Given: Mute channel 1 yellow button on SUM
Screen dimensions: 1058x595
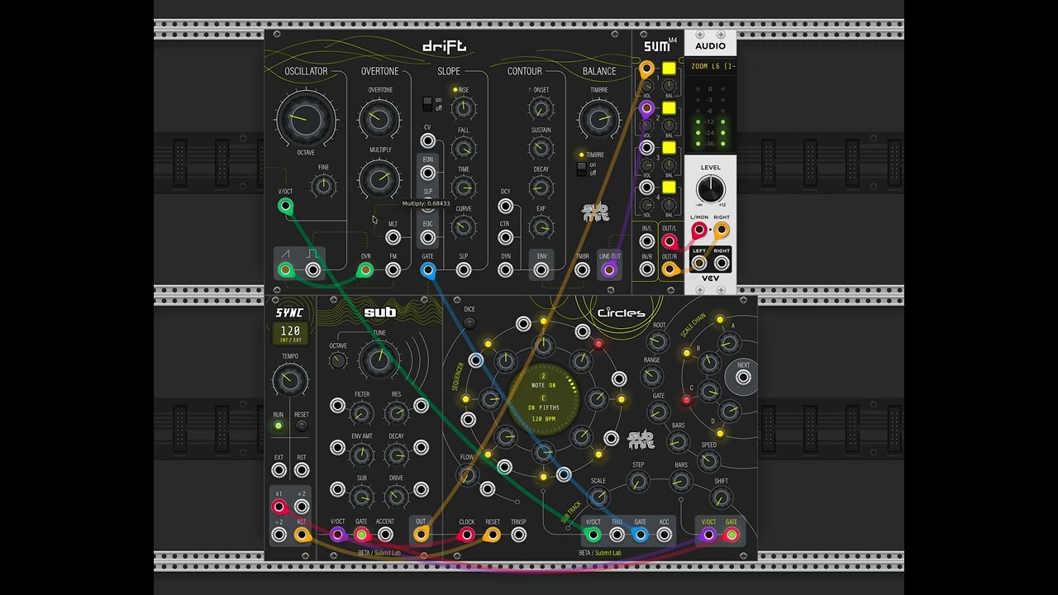Looking at the screenshot, I should 669,69.
